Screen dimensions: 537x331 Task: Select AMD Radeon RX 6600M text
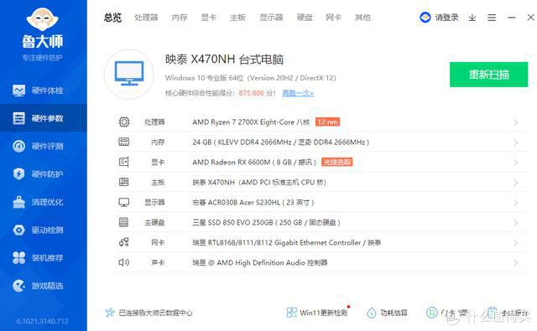pos(254,162)
